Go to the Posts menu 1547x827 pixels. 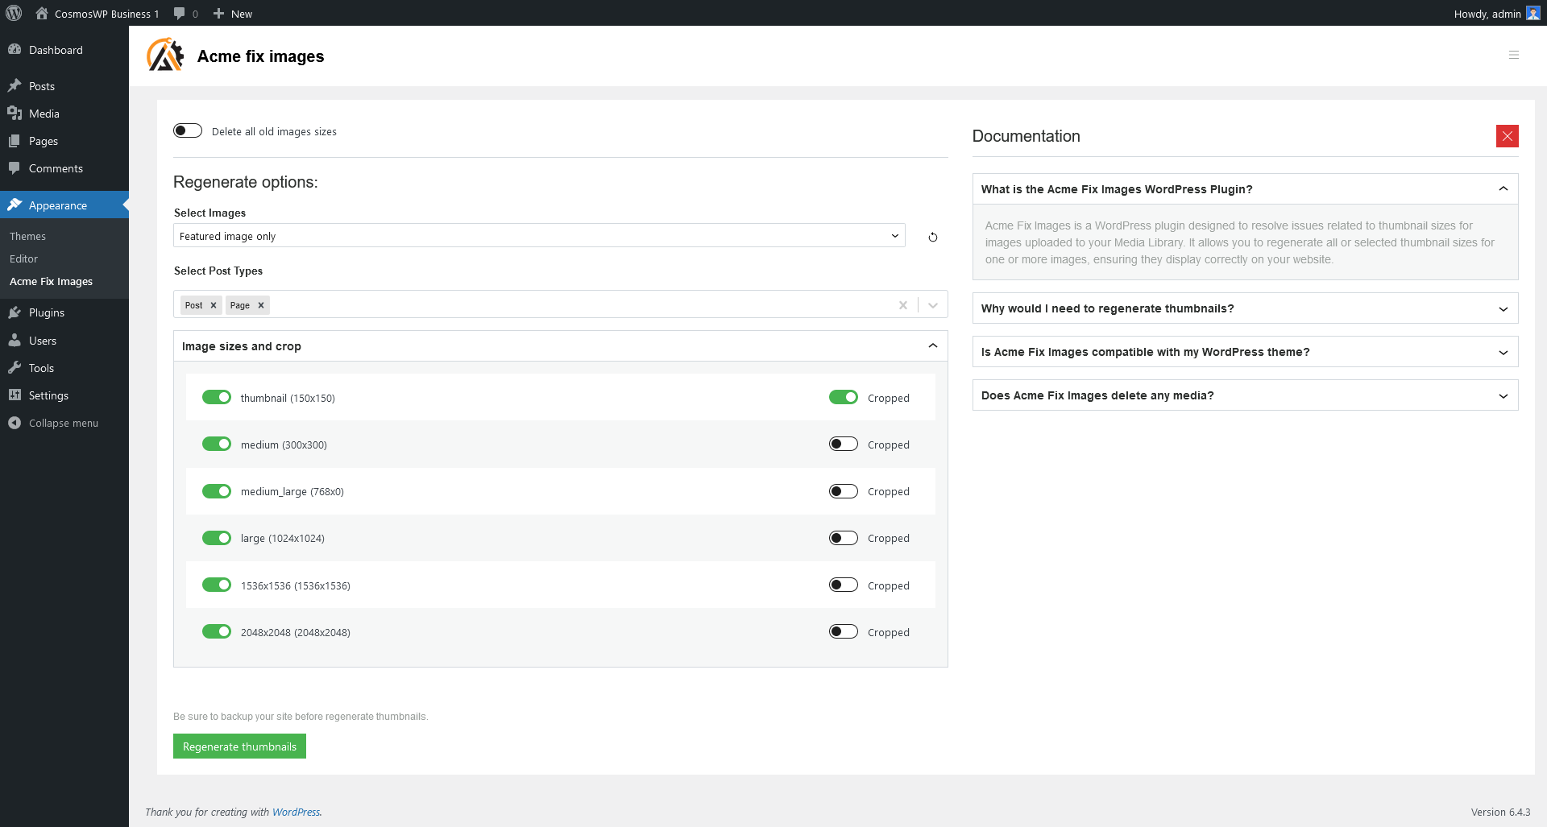(x=64, y=86)
